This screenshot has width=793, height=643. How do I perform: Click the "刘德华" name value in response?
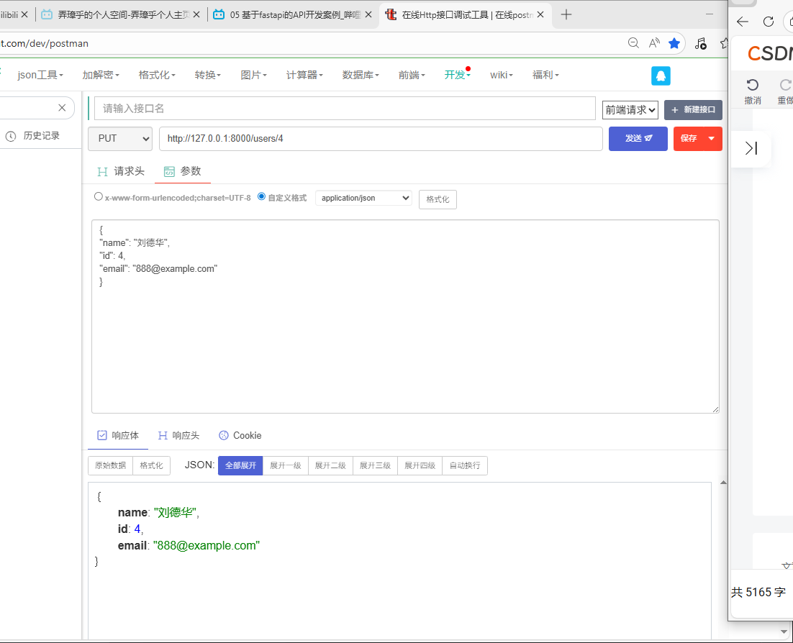pyautogui.click(x=175, y=513)
